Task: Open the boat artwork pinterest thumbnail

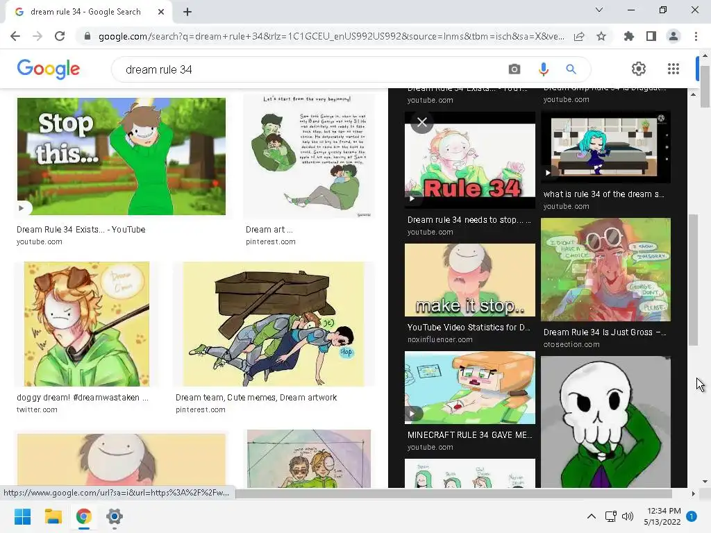Action: pos(274,324)
